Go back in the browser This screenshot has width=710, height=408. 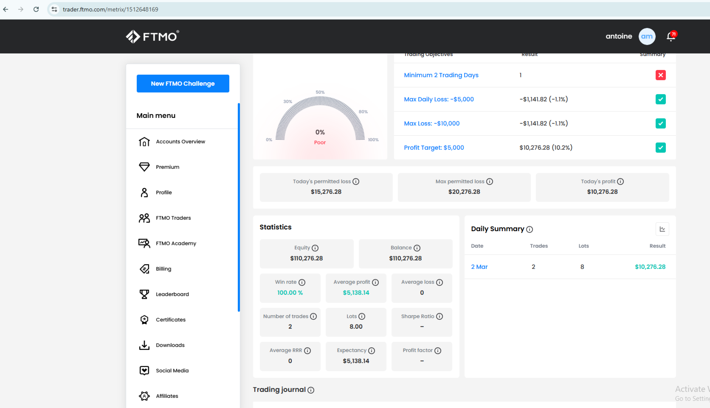[6, 9]
